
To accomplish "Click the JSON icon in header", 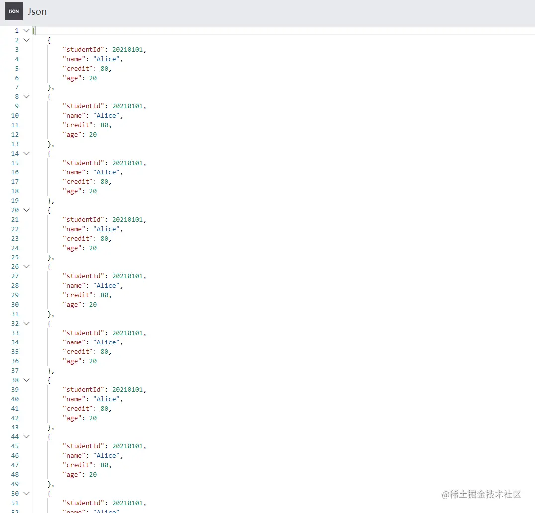I will pyautogui.click(x=13, y=11).
